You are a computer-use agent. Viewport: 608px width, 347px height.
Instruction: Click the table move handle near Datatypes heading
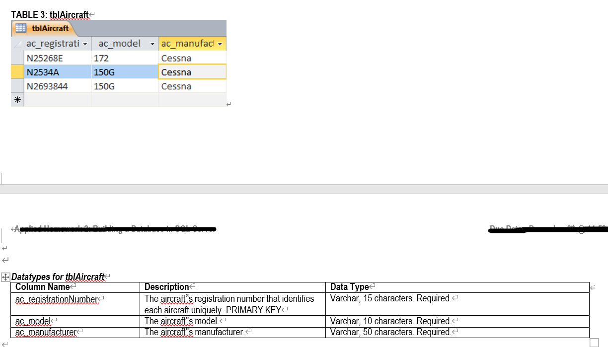pyautogui.click(x=6, y=277)
